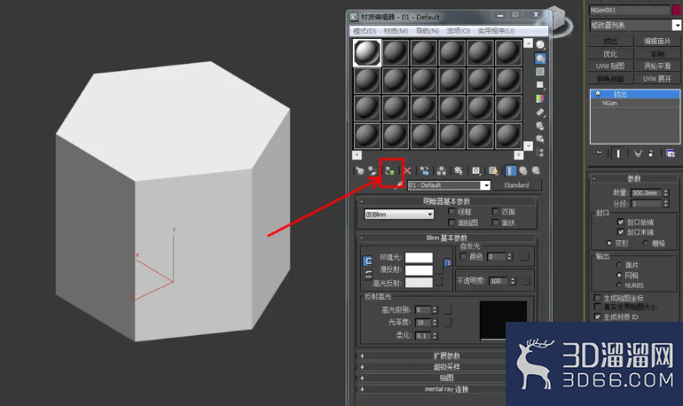This screenshot has height=406, width=683.
Task: Click Make Preview icon
Action: [x=540, y=113]
